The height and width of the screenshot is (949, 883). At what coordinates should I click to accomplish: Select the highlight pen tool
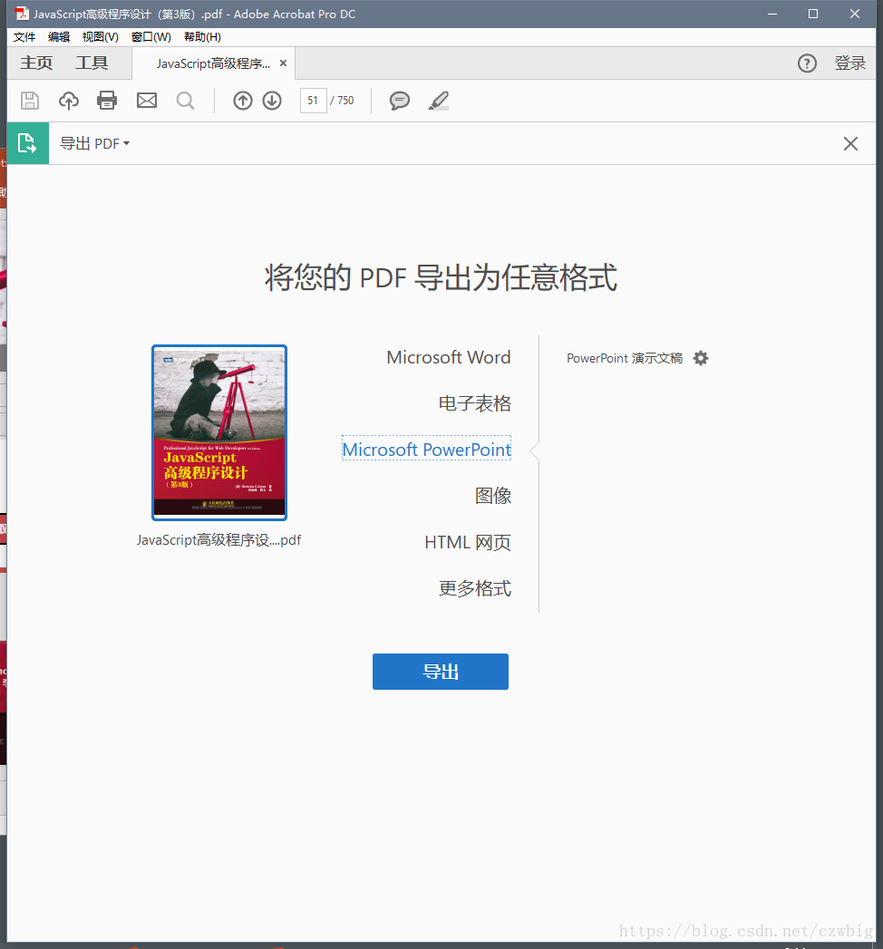[439, 101]
